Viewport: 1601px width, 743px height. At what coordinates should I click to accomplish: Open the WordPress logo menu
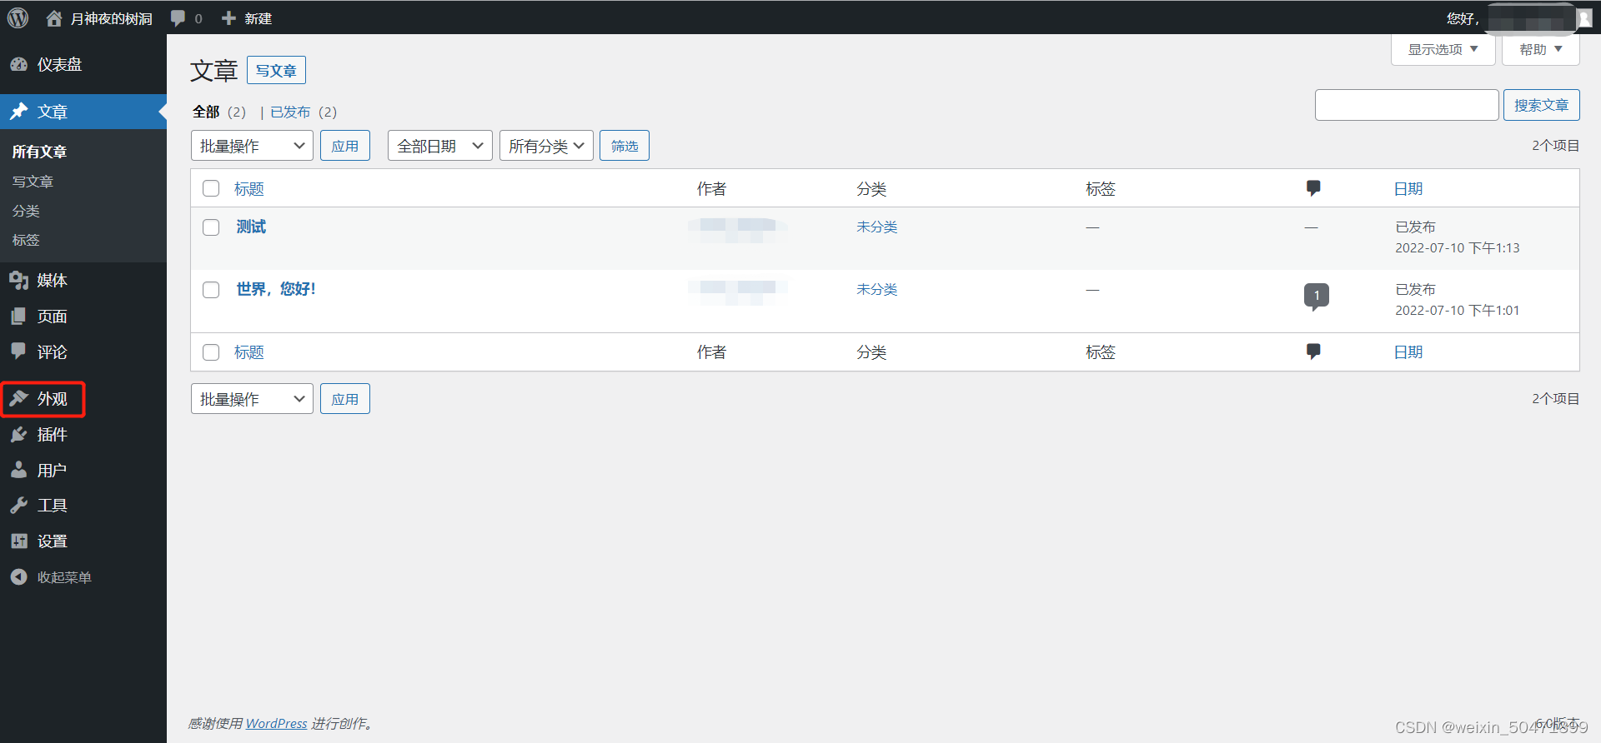click(18, 17)
